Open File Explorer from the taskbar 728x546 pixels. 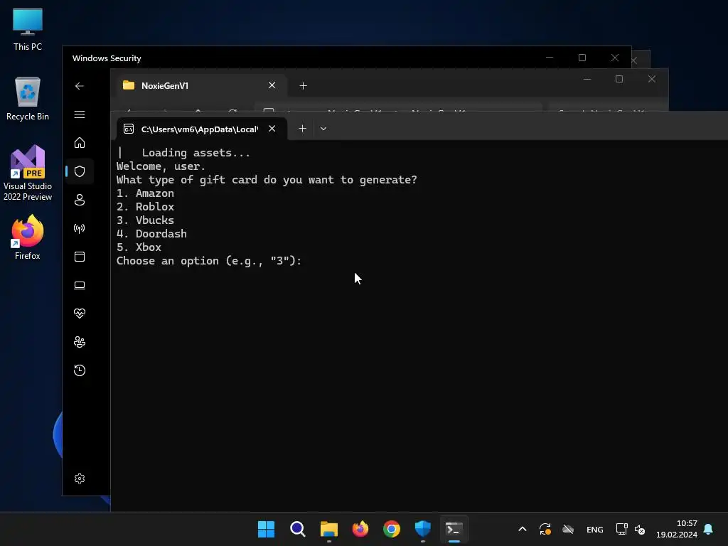tap(329, 529)
